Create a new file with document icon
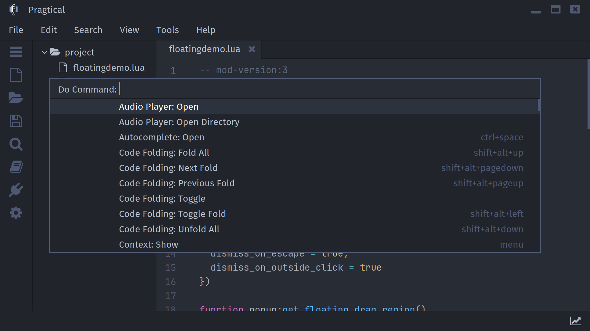 coord(16,75)
